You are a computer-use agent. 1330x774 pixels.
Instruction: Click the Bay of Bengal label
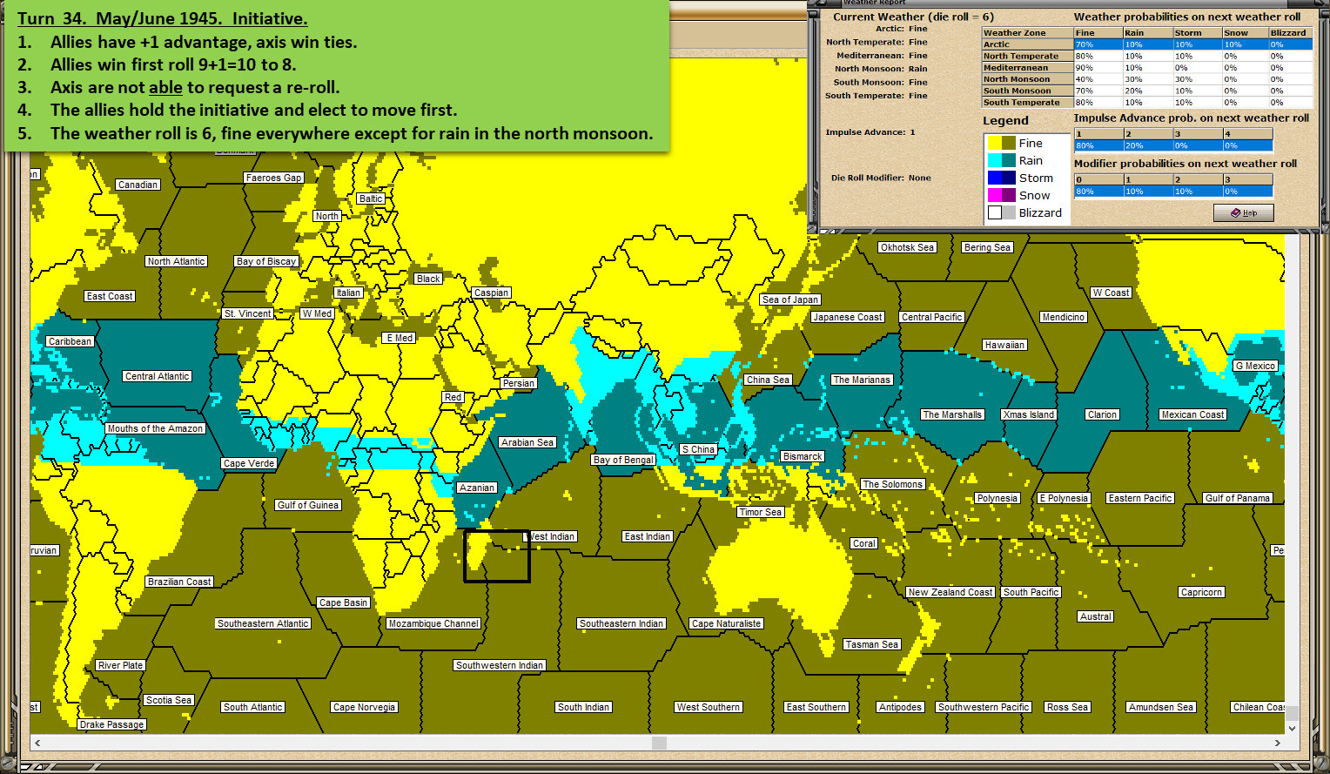[623, 460]
